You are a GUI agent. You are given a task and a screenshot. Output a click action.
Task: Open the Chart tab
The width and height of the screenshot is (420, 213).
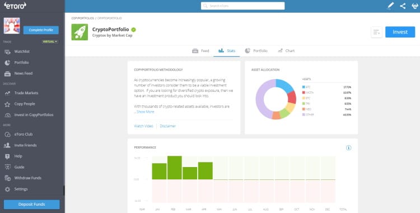point(286,50)
